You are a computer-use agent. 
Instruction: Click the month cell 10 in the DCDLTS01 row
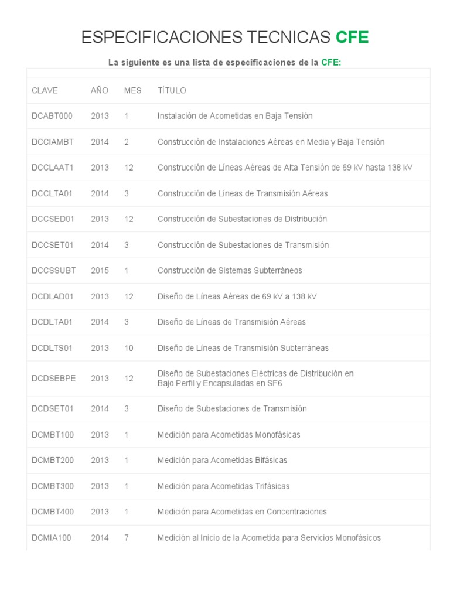click(x=129, y=348)
